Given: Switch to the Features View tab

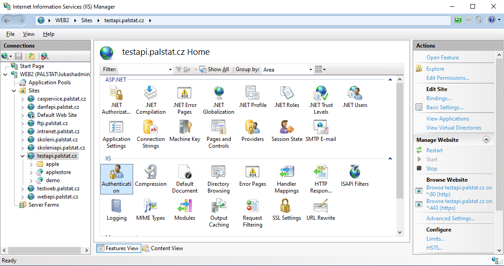Looking at the screenshot, I should click(119, 248).
